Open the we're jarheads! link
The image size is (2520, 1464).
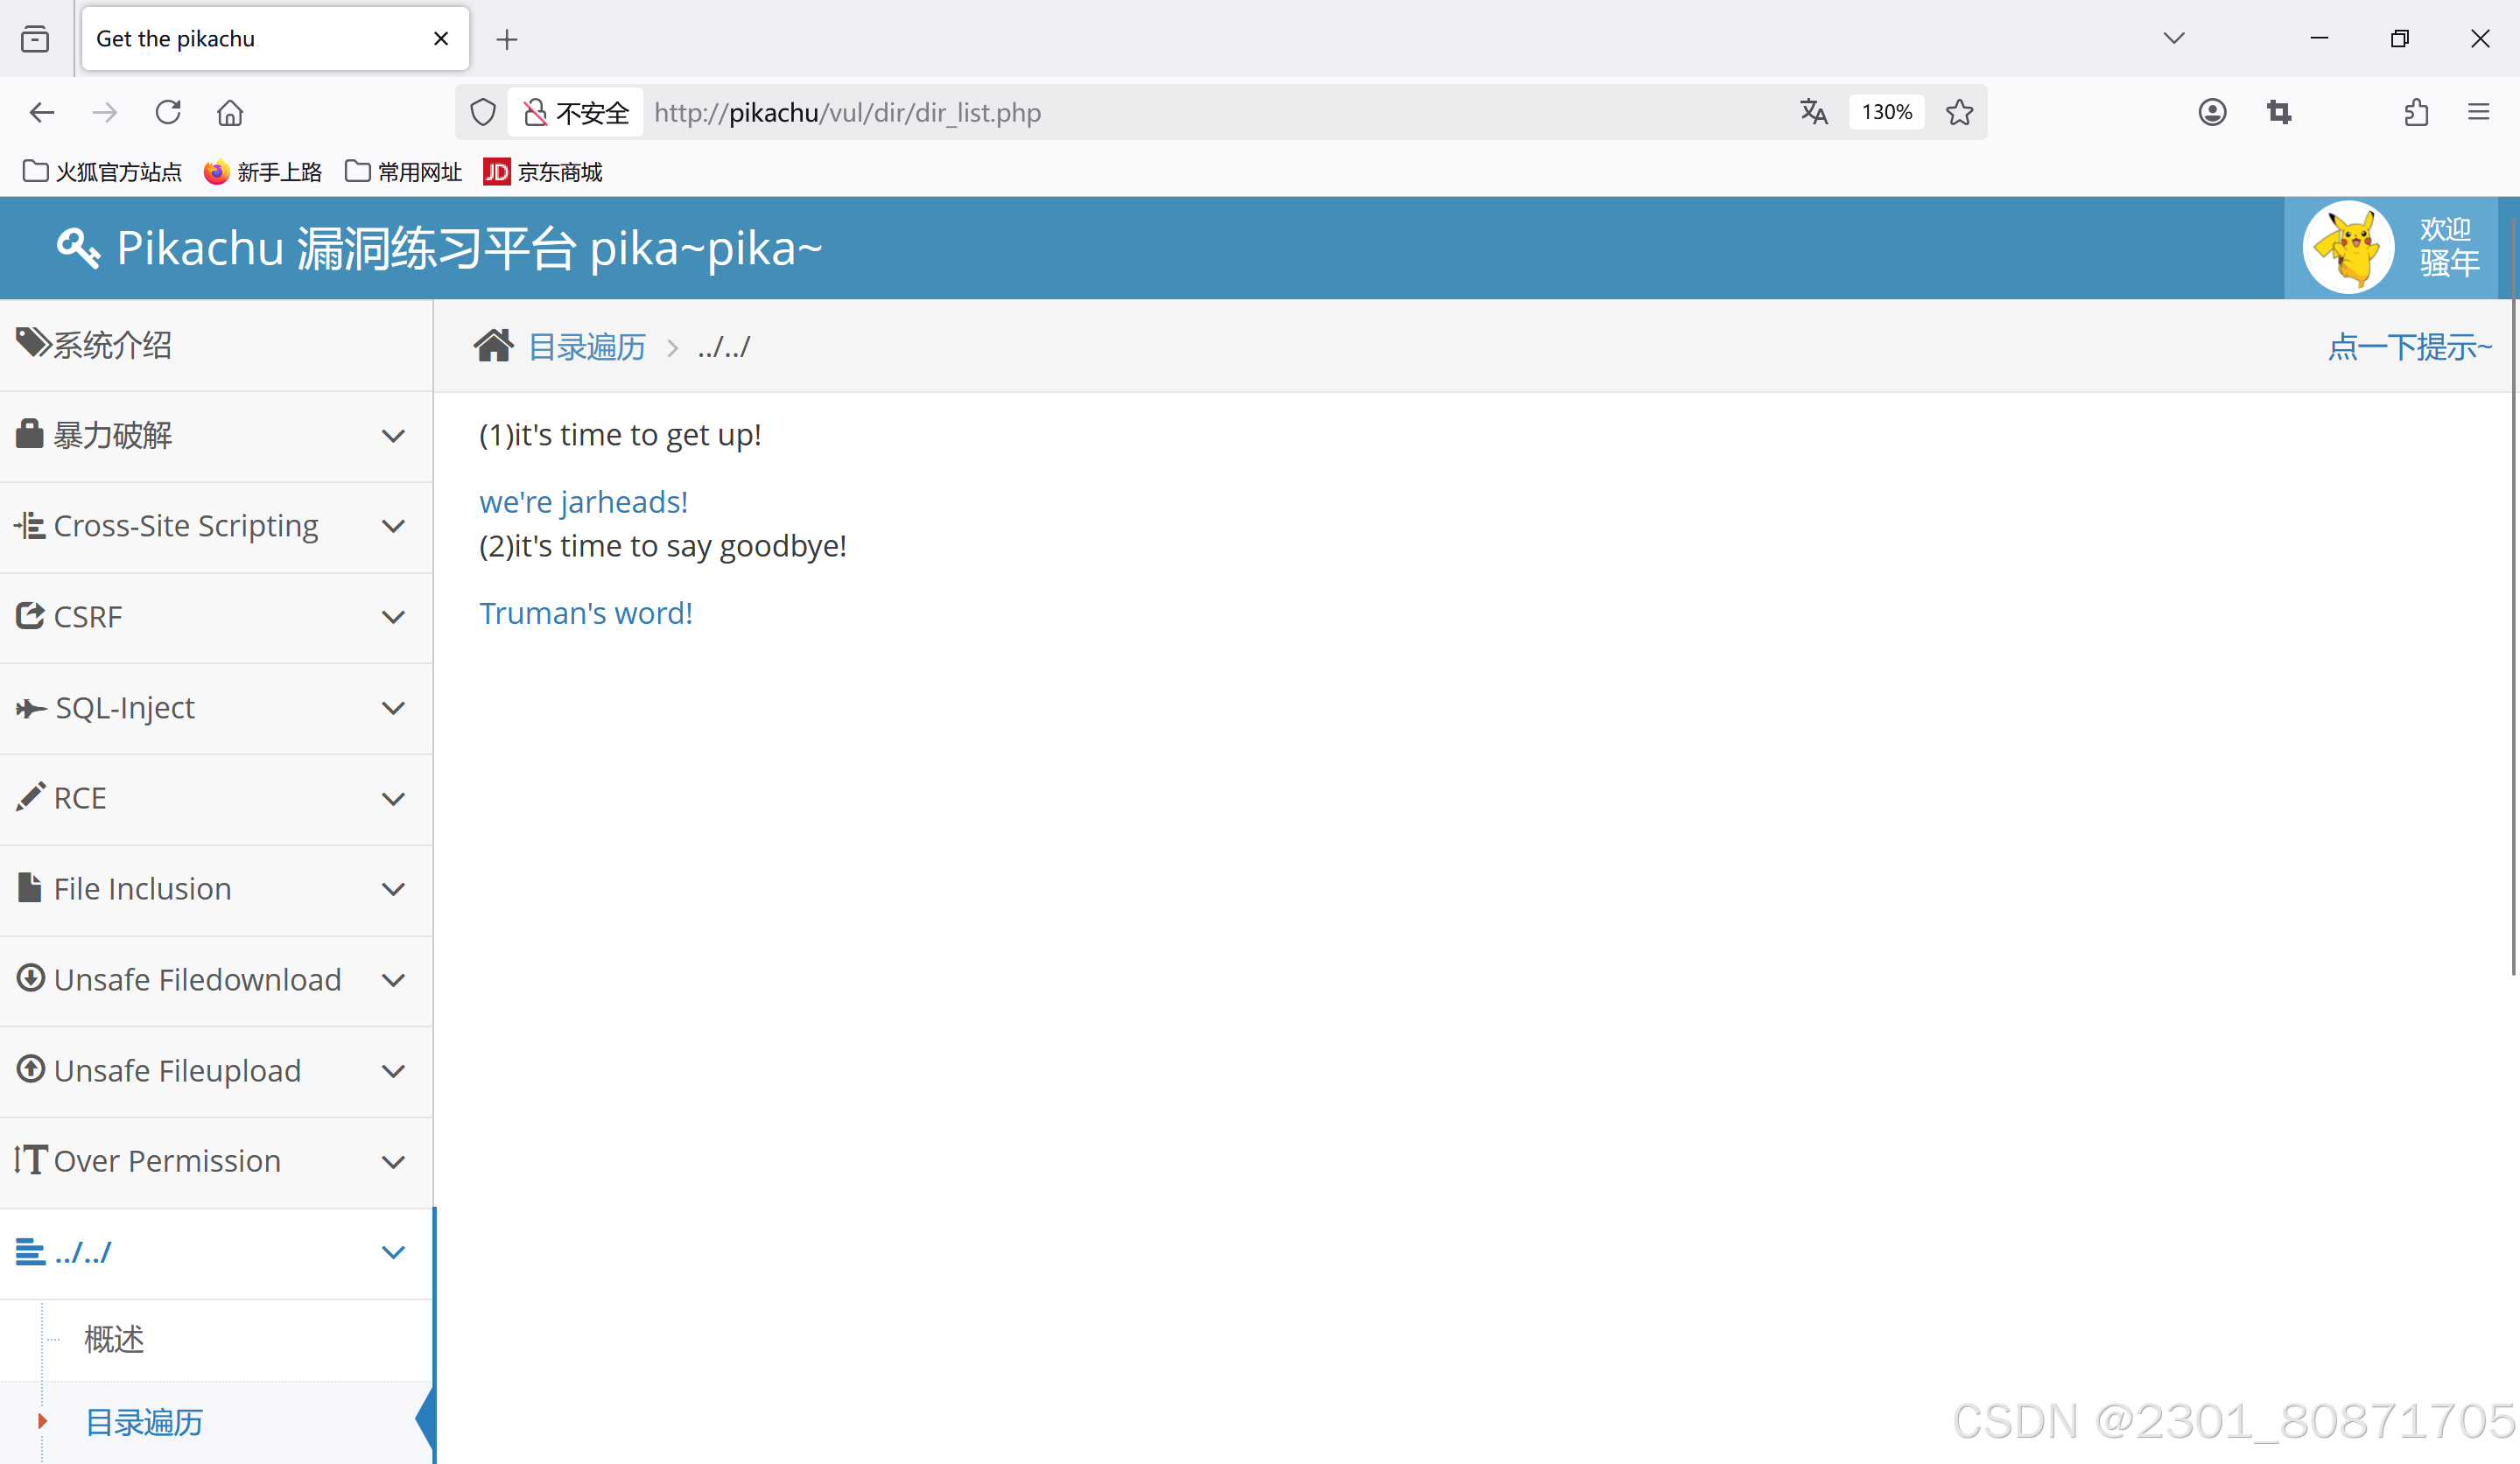[x=583, y=502]
